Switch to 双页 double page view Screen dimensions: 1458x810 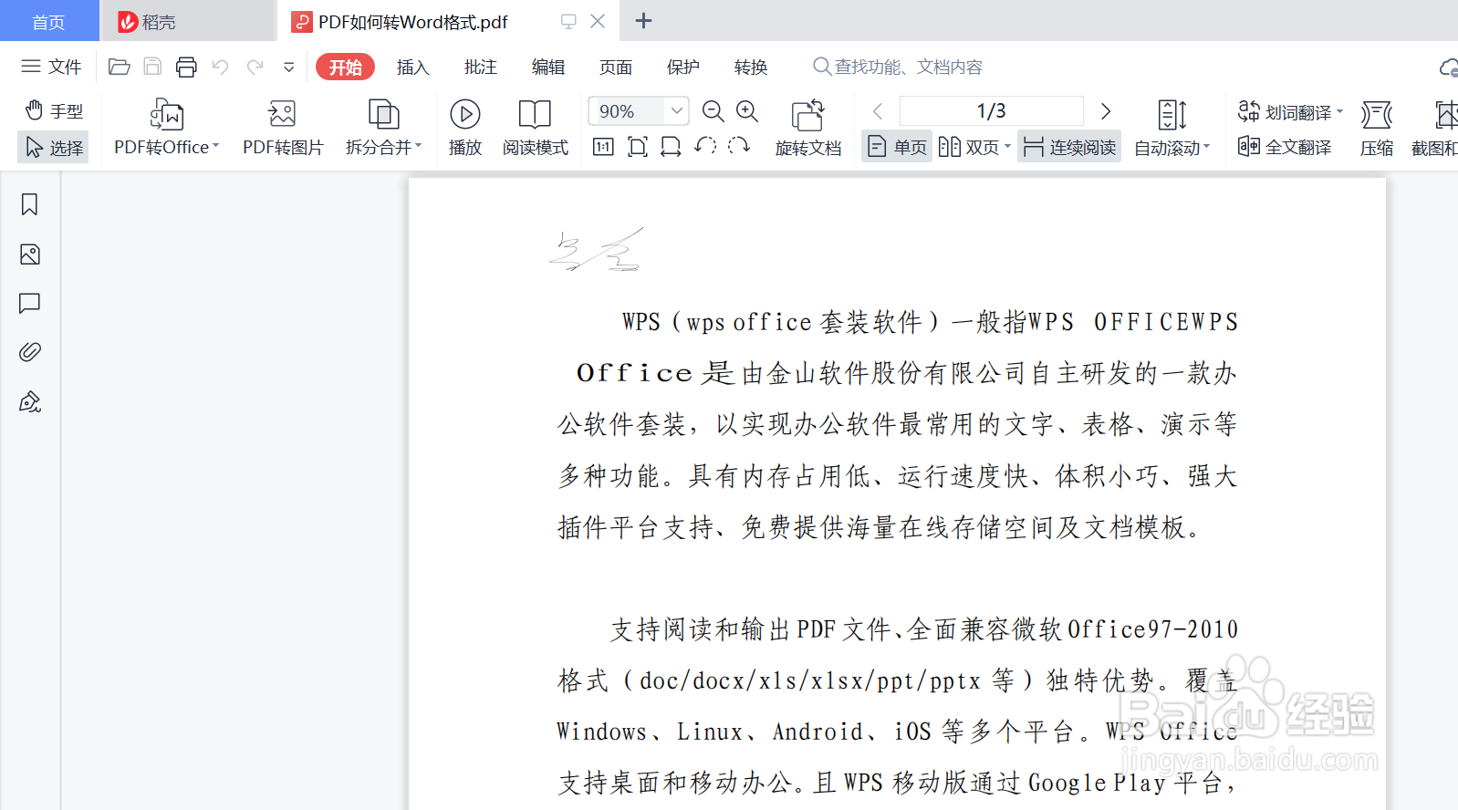[x=969, y=147]
